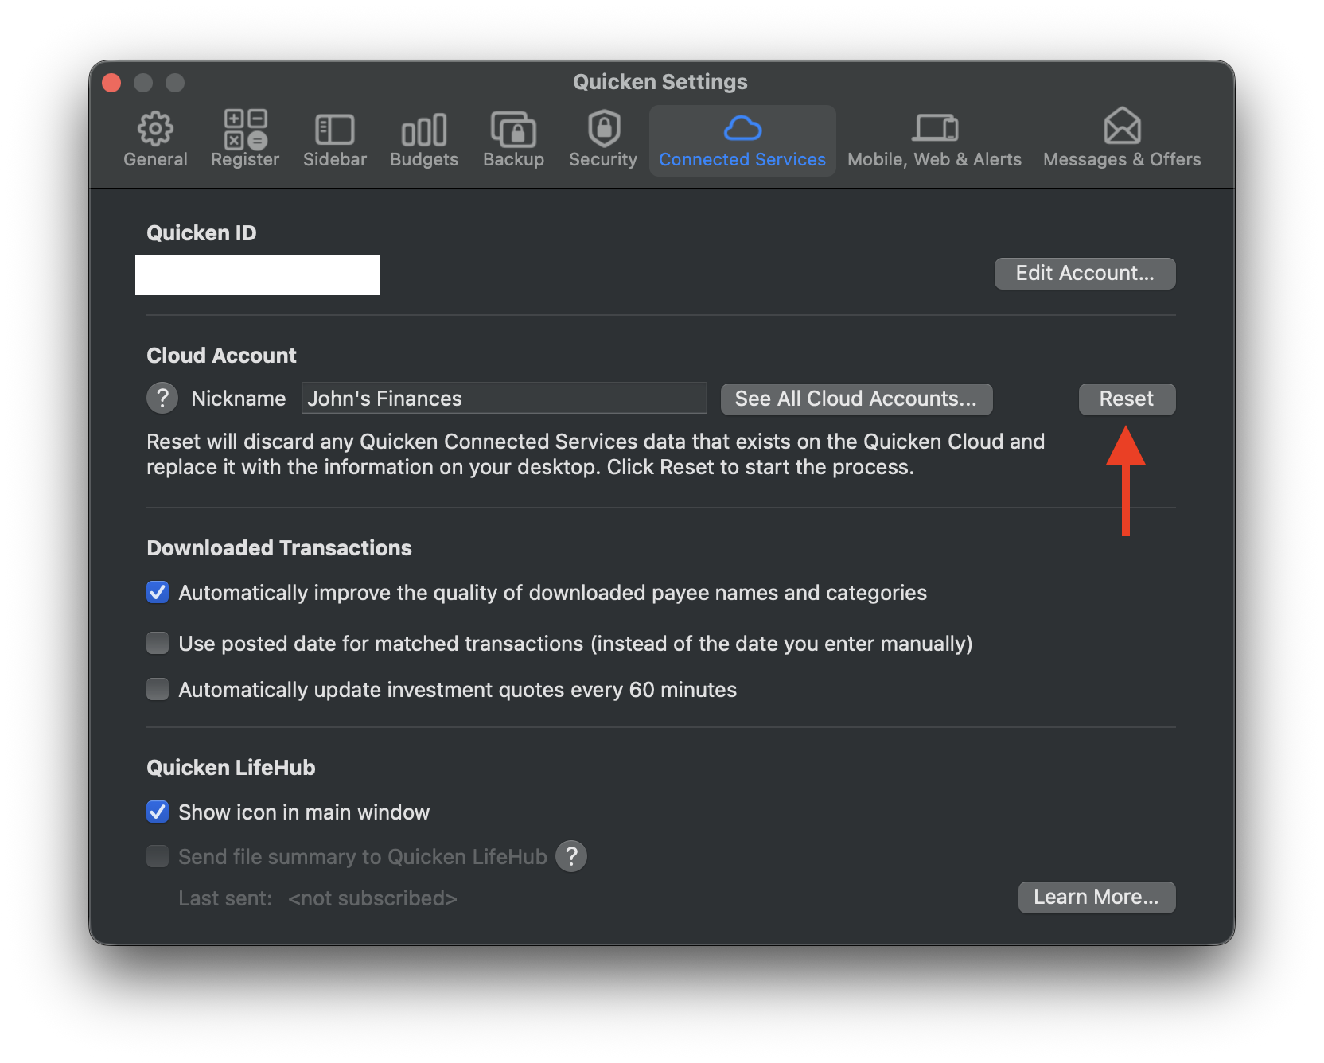Switch to the Security tab label
Screen dimensions: 1324x1063
(603, 159)
